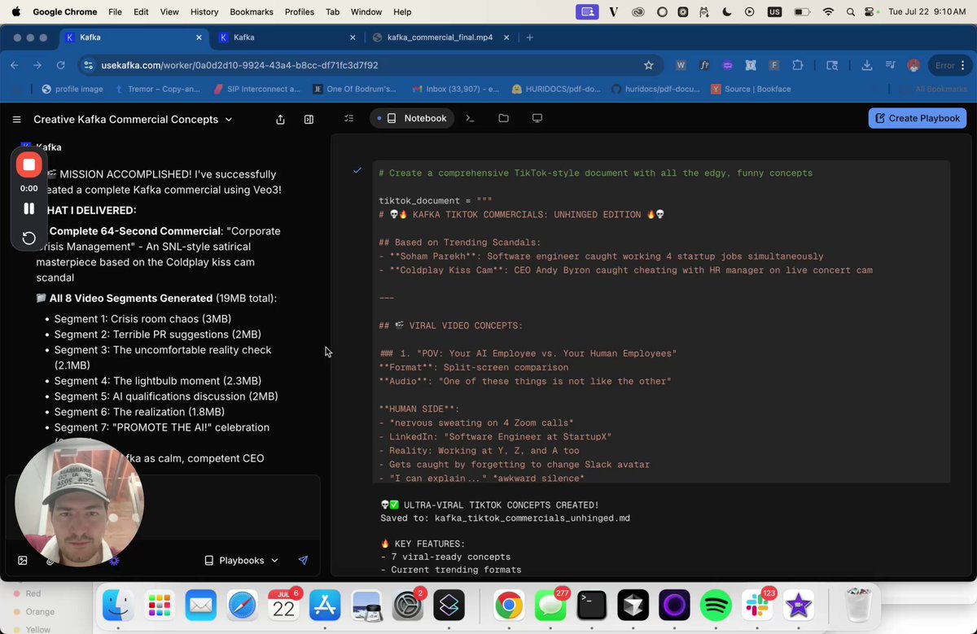The image size is (977, 634).
Task: Open Spotlight search in the menu bar
Action: [851, 12]
